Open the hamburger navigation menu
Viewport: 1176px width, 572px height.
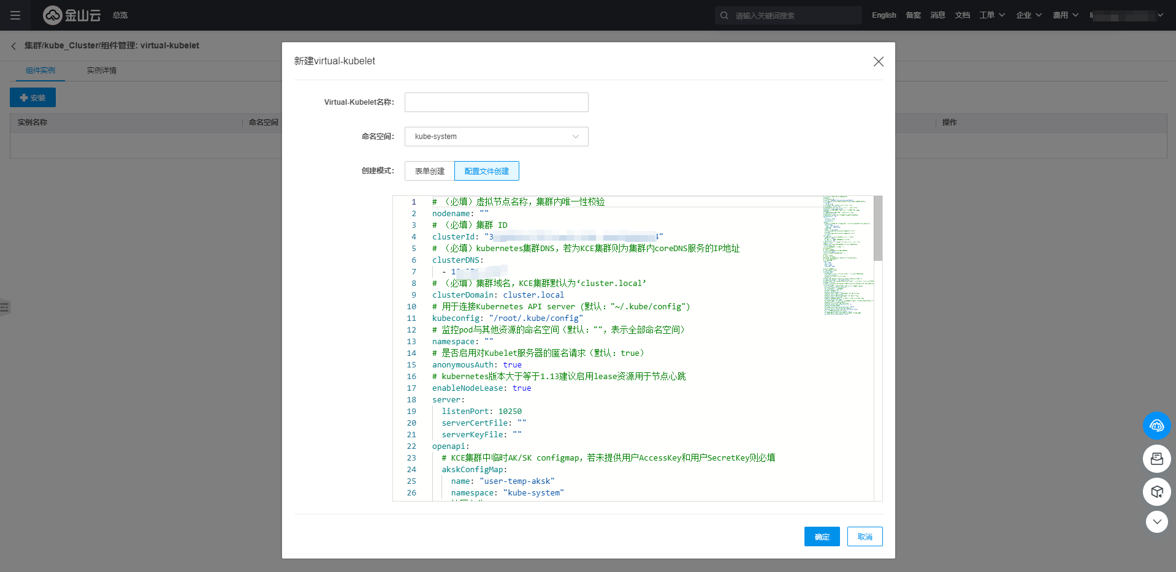(x=15, y=15)
